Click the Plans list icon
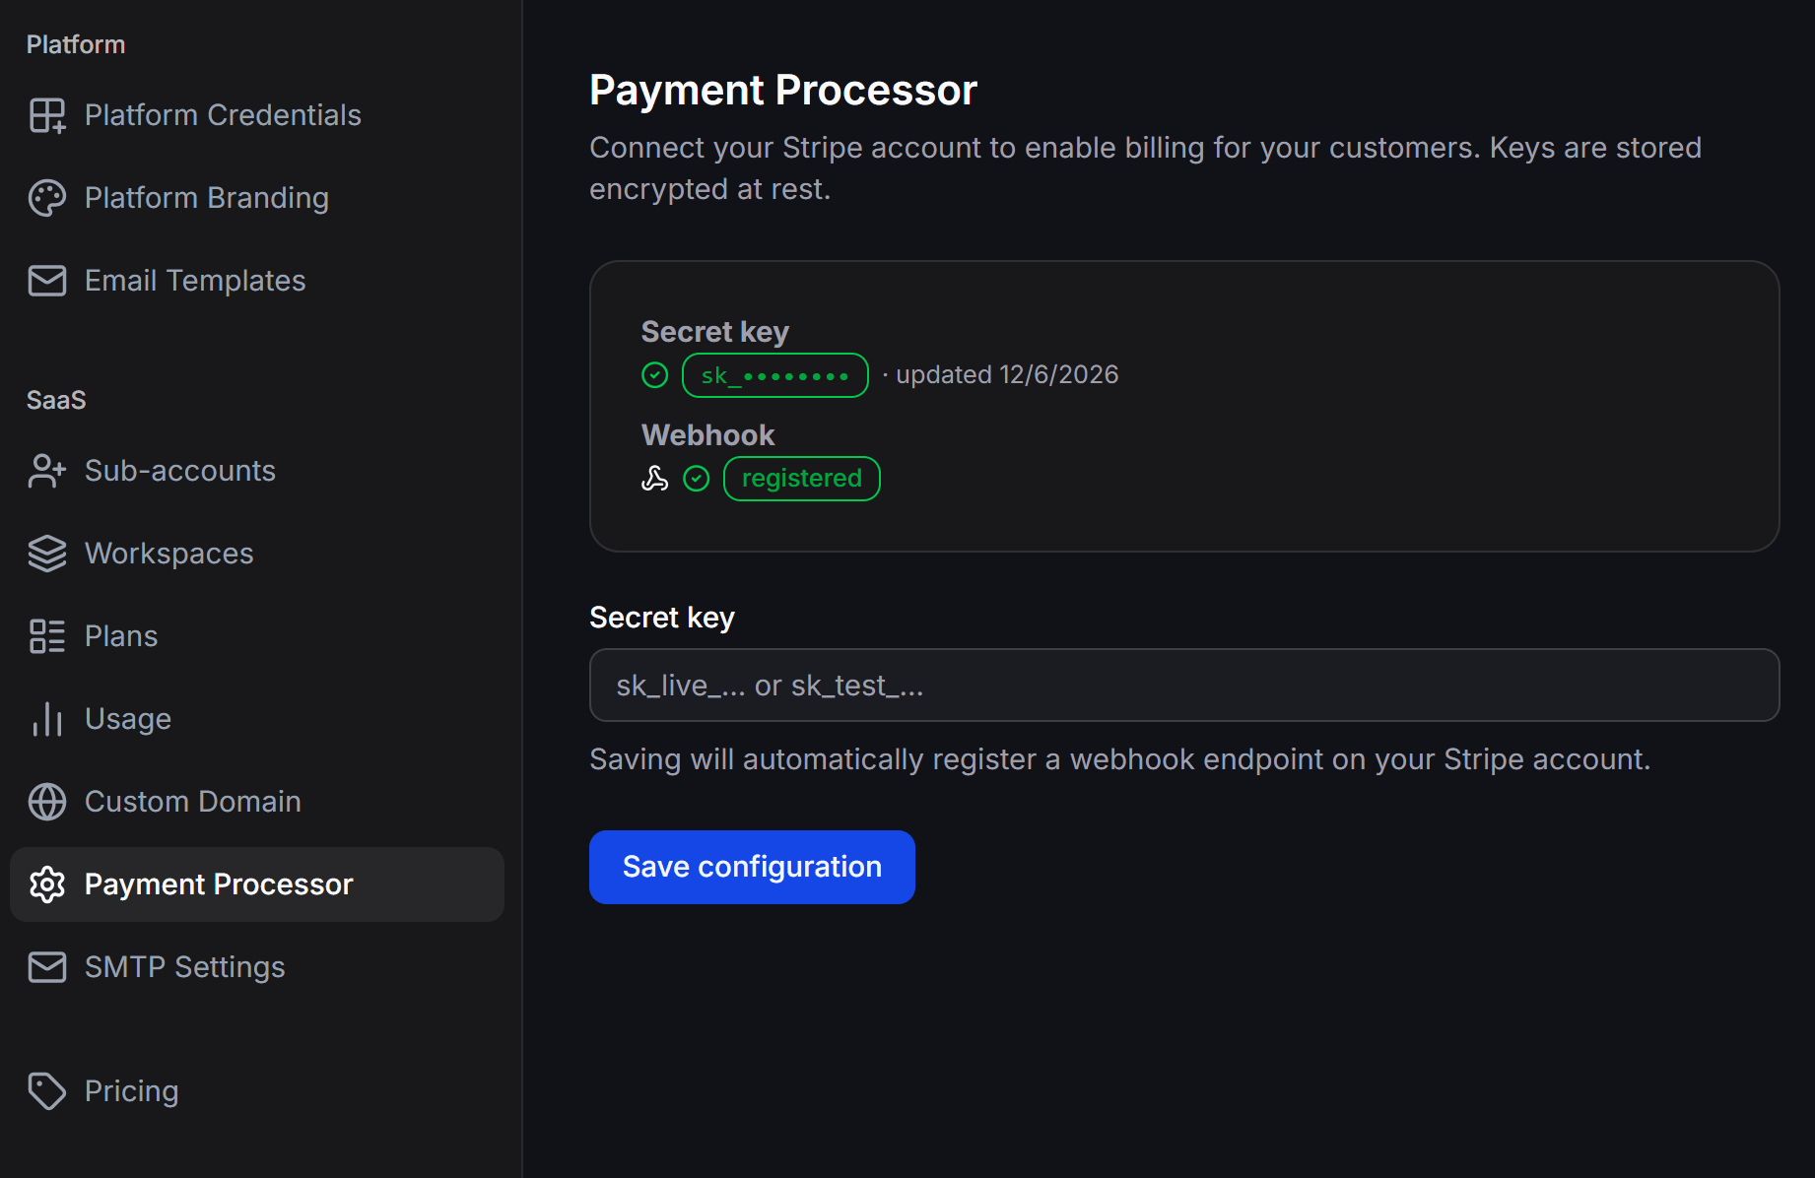Image resolution: width=1815 pixels, height=1178 pixels. (x=47, y=636)
